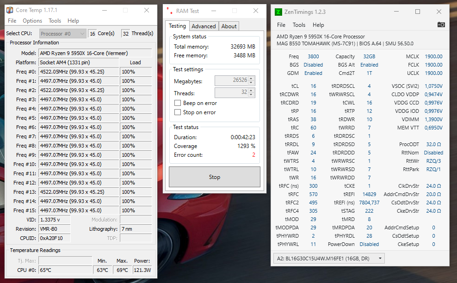
Task: Click the RAM Test app icon
Action: (169, 11)
